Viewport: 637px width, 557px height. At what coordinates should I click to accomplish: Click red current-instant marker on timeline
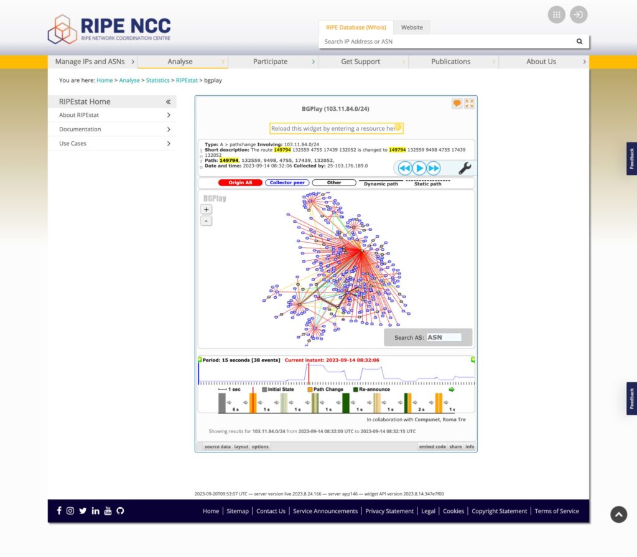click(x=309, y=373)
